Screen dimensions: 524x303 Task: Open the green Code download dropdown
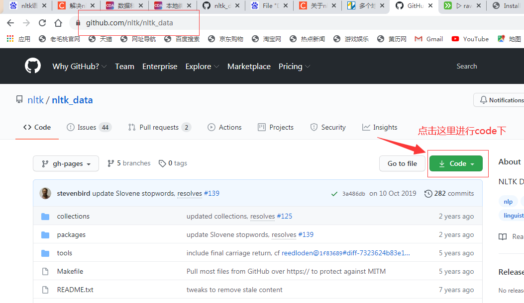tap(456, 163)
